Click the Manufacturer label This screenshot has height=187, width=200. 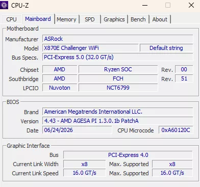pos(22,39)
